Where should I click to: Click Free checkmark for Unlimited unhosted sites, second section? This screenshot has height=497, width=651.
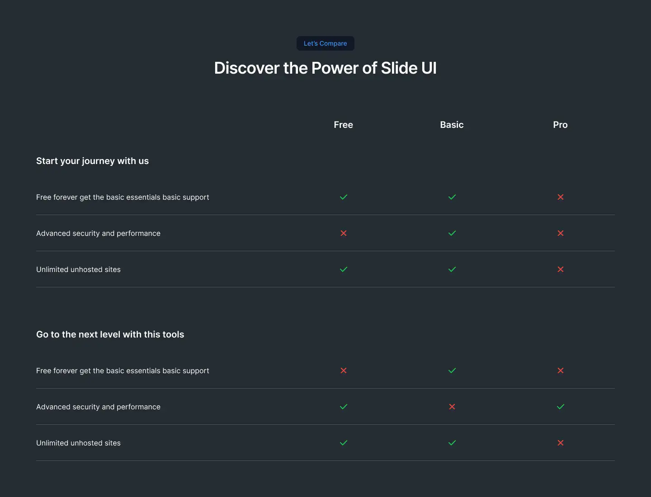pyautogui.click(x=344, y=443)
